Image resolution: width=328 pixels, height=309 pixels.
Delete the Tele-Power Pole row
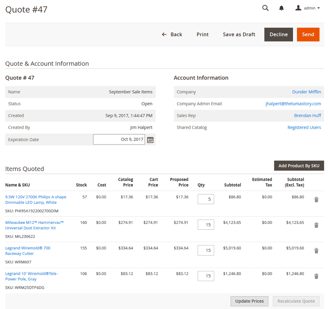[x=316, y=277]
